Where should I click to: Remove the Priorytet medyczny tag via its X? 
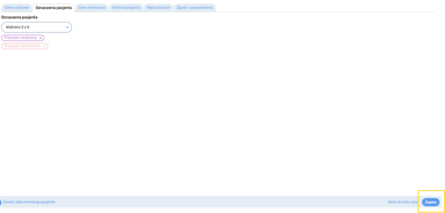point(41,38)
